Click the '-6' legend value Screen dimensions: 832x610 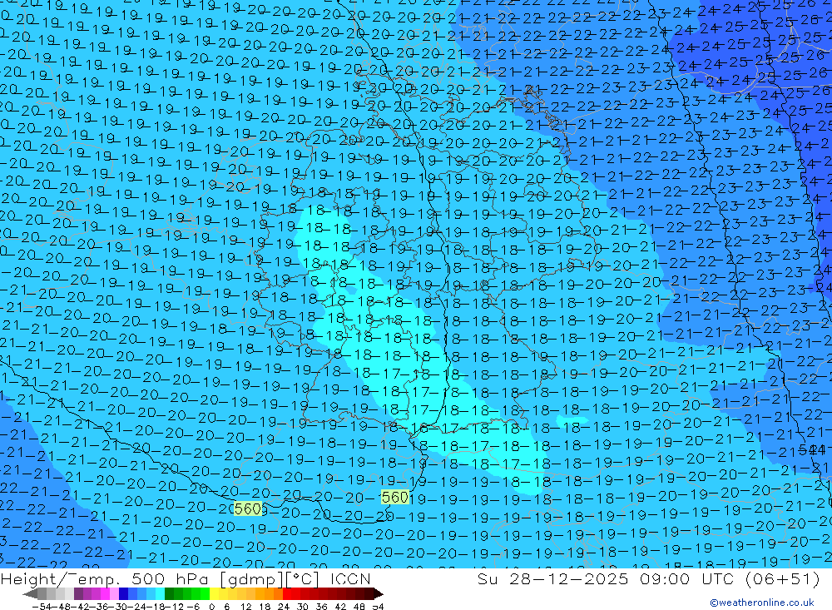193,607
